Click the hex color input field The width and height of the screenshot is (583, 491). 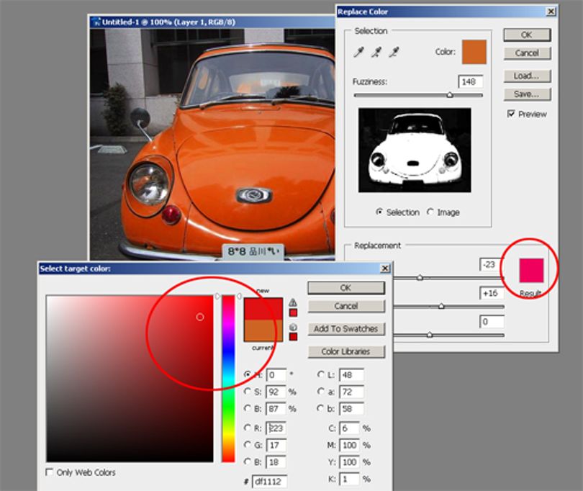(270, 482)
